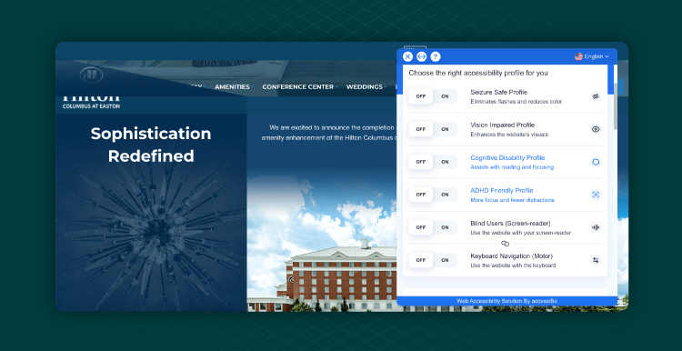This screenshot has height=351, width=682.
Task: Click the Seizure Safe Profile label
Action: [x=498, y=92]
